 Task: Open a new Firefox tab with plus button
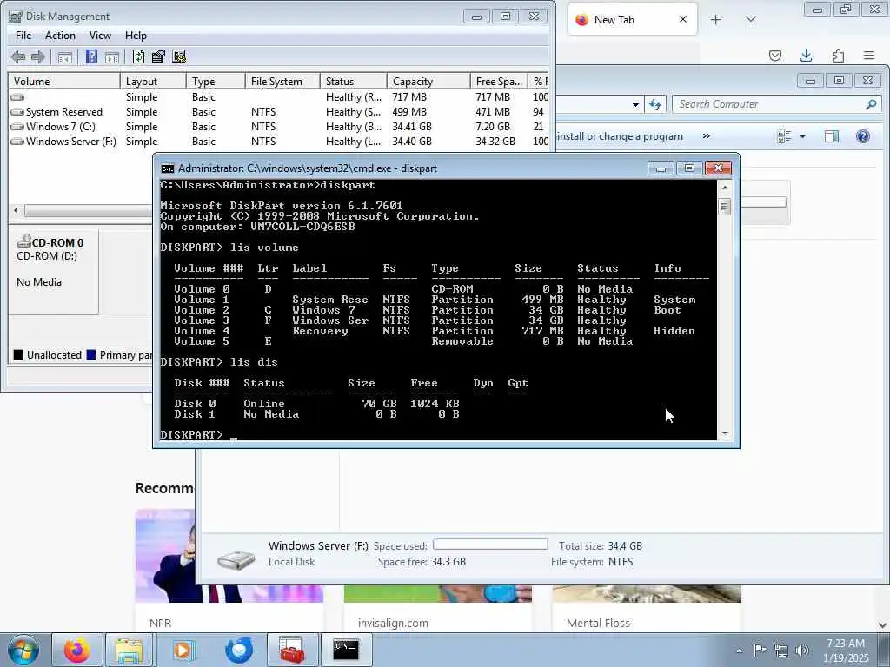point(716,20)
